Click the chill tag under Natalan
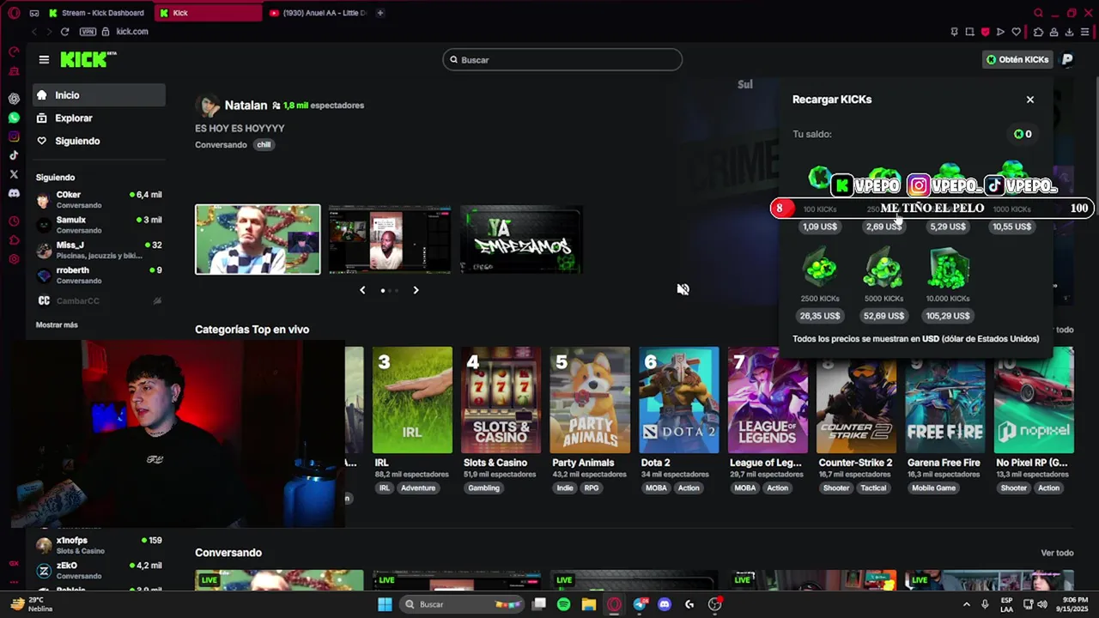1099x618 pixels. pos(264,145)
